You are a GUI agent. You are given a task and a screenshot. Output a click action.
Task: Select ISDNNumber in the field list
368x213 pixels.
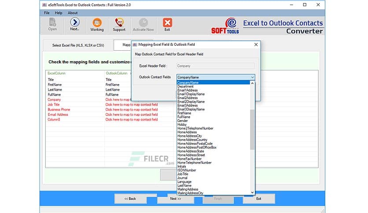click(213, 170)
